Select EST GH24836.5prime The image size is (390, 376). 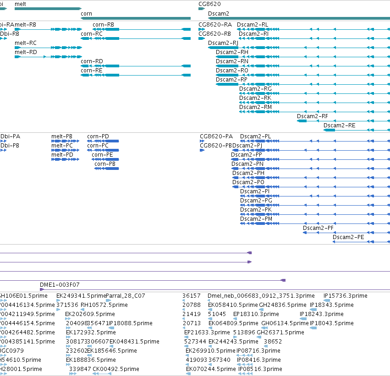261,310
